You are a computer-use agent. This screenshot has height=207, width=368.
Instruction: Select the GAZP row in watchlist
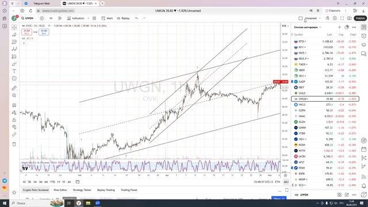[x=325, y=82]
